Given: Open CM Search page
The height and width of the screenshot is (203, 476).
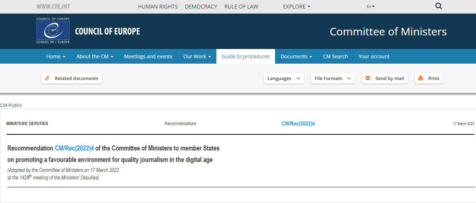Looking at the screenshot, I should point(335,56).
